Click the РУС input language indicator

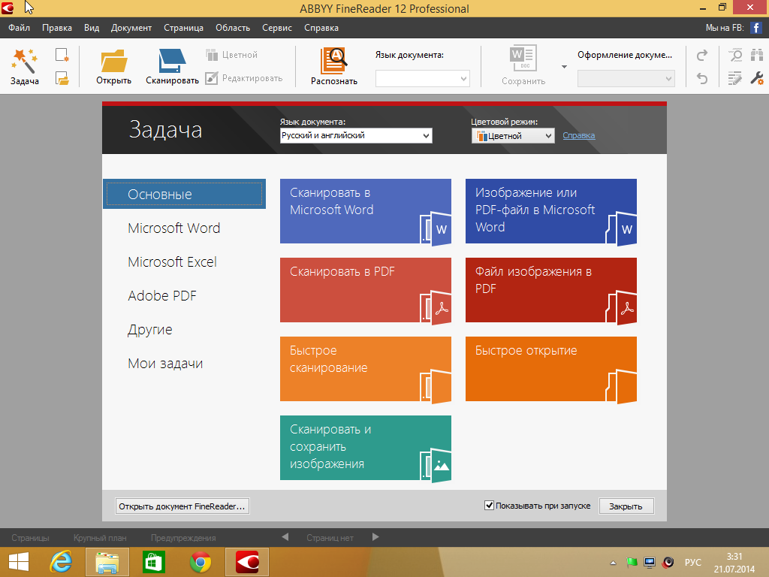(x=693, y=562)
